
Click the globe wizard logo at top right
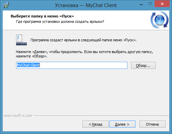click(x=160, y=20)
